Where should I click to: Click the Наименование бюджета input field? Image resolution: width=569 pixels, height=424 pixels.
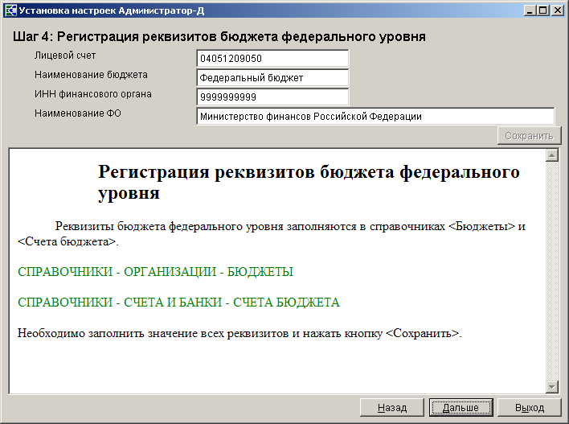tap(272, 78)
